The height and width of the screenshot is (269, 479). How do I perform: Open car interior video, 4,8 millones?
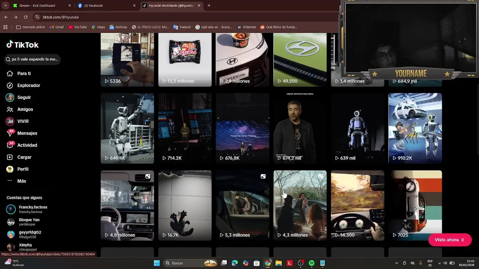click(127, 205)
